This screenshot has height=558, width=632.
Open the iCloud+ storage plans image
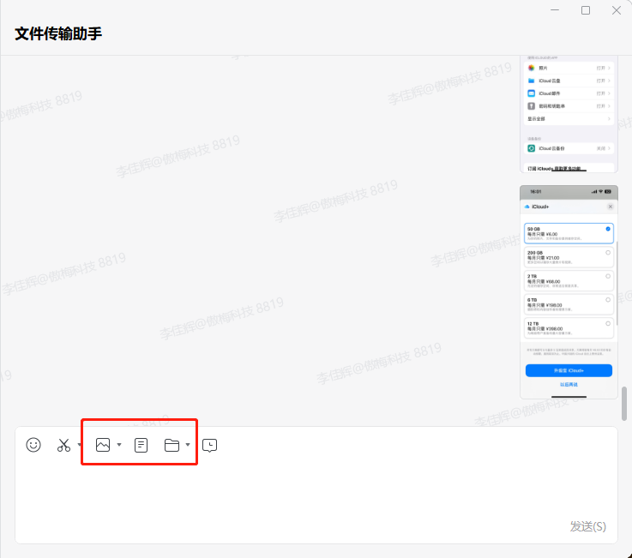click(x=569, y=292)
